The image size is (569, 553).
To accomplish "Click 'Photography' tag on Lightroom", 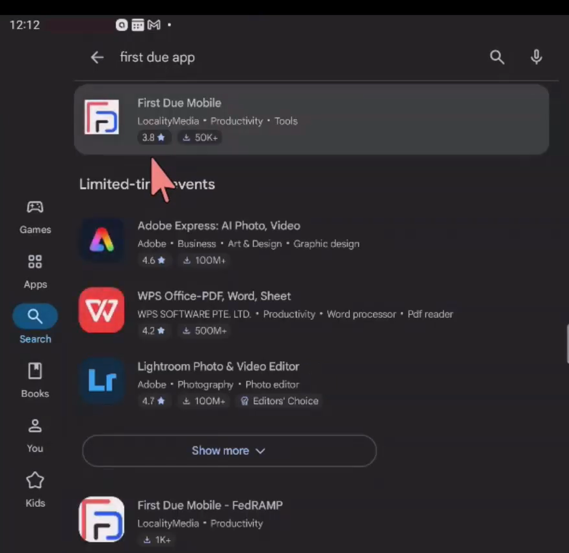I will tap(205, 385).
